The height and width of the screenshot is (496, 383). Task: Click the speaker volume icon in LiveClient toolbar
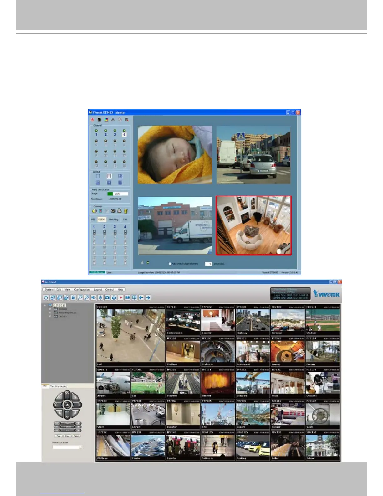pyautogui.click(x=93, y=297)
